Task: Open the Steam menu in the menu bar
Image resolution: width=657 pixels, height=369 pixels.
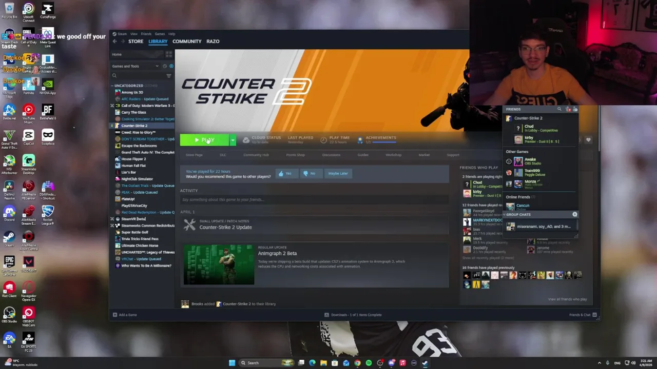Action: 122,34
